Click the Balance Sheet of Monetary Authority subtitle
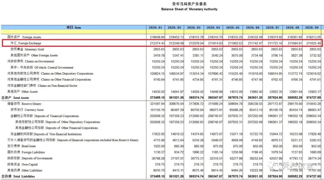This screenshot has height=180, width=324. click(189, 9)
